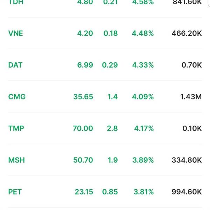Tap DAT change value 0.29
Screen dimensions: 210x210
110,65
